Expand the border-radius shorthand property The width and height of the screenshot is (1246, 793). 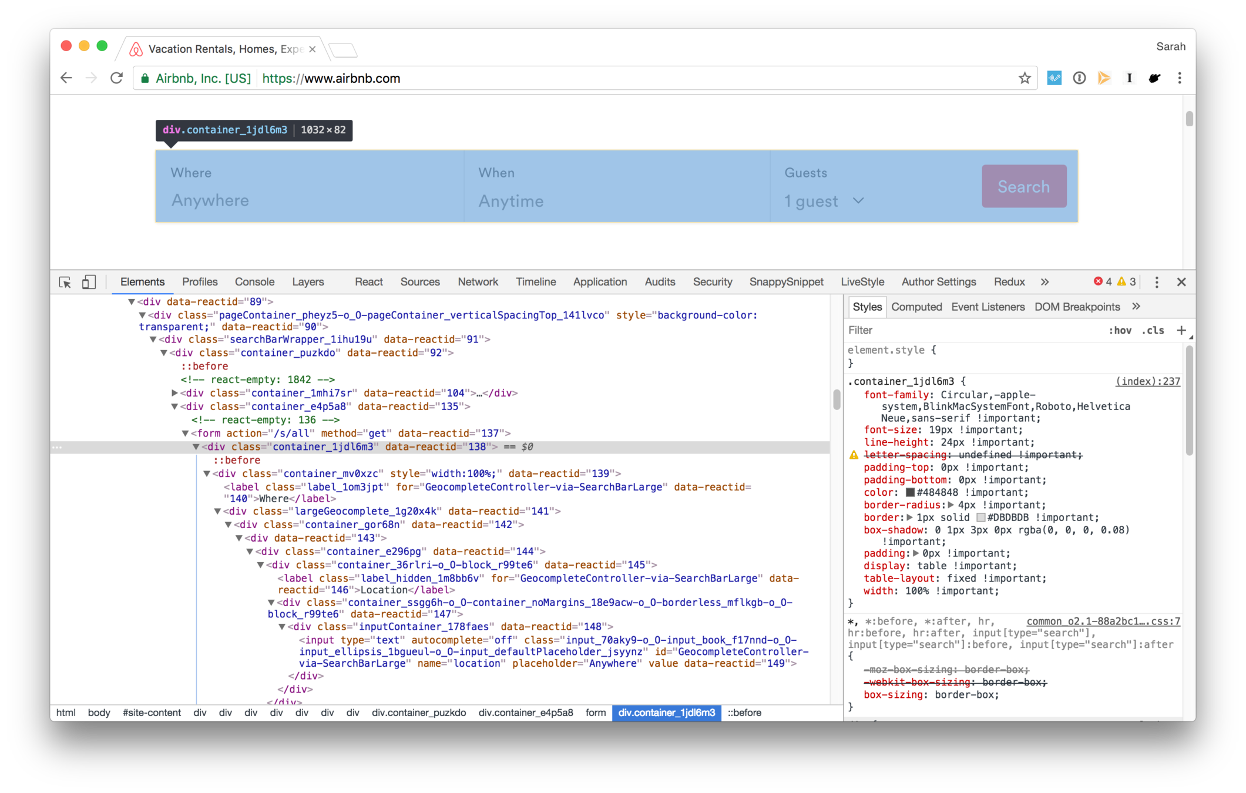click(x=951, y=505)
